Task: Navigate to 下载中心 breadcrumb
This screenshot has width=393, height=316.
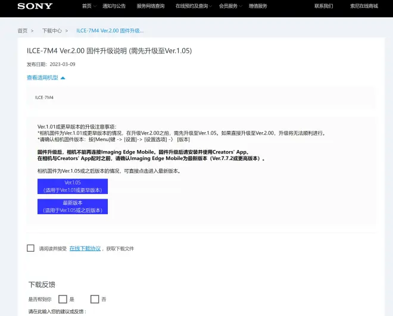Action: 52,30
